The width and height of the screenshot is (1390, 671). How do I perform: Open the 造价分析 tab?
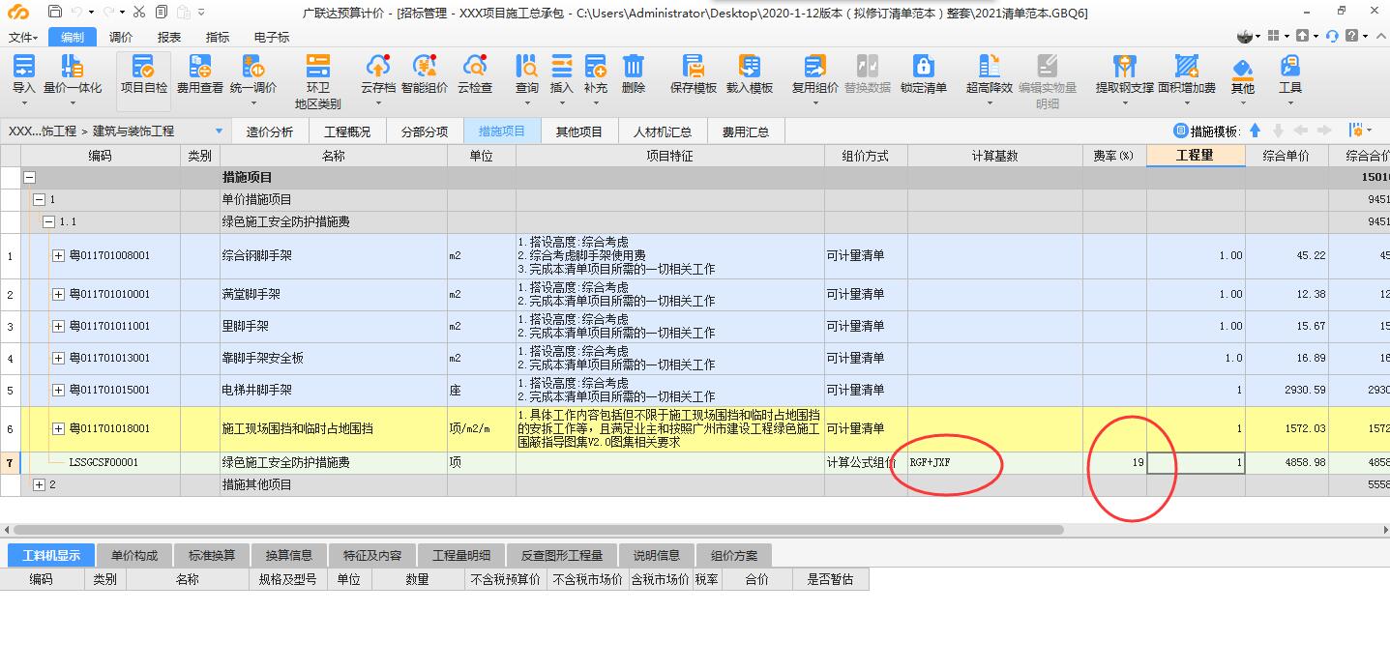[270, 131]
